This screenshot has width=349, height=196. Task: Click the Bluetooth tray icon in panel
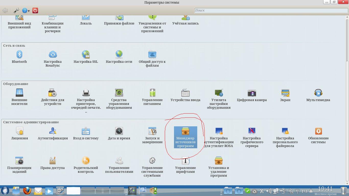[x=290, y=191]
